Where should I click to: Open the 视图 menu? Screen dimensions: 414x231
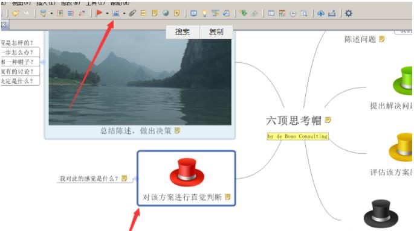(21, 3)
